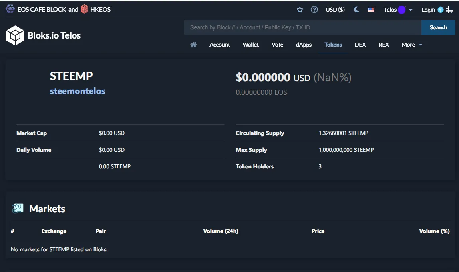Screen dimensions: 459x272
Task: Open the Account menu
Action: point(220,45)
